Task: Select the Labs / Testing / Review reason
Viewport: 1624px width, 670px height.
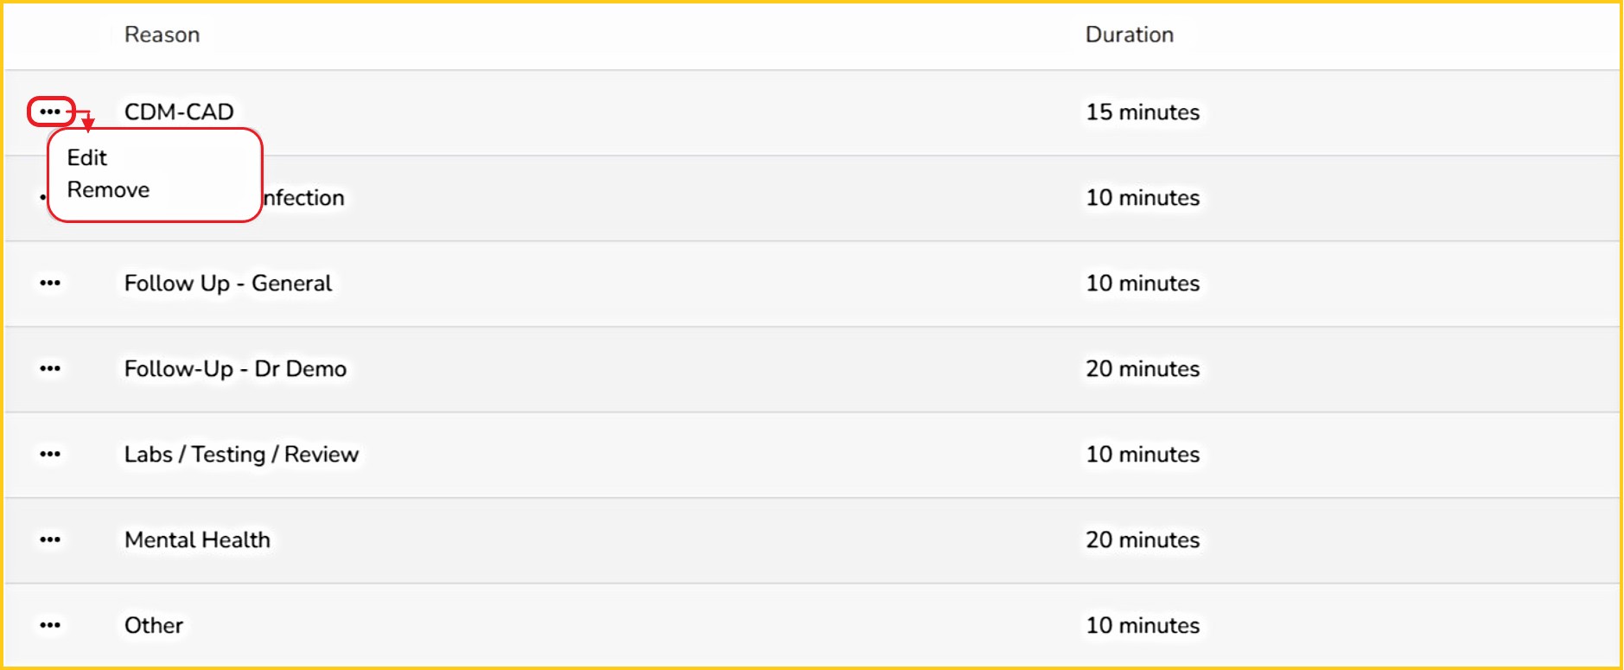Action: [x=241, y=454]
